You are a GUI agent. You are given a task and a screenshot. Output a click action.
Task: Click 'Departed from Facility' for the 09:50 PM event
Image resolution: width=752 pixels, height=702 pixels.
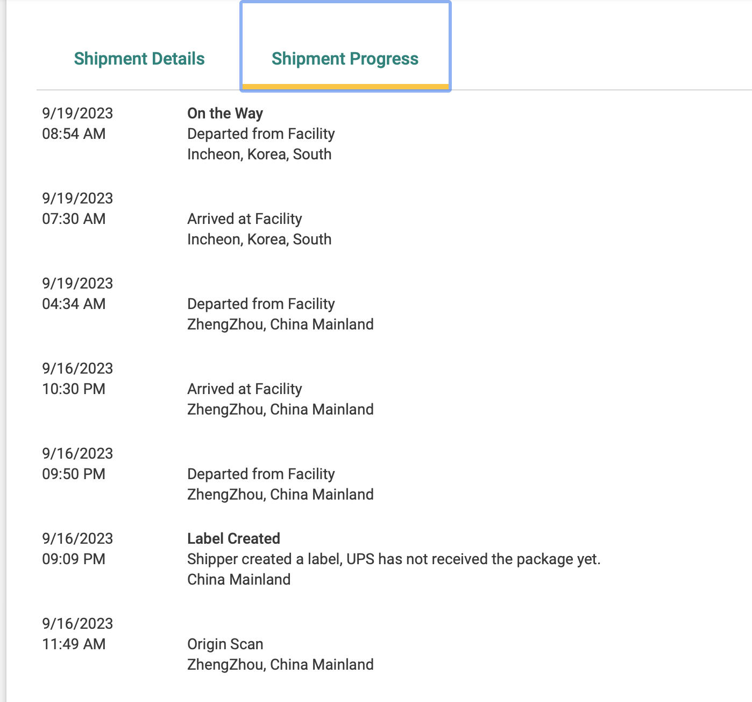261,474
